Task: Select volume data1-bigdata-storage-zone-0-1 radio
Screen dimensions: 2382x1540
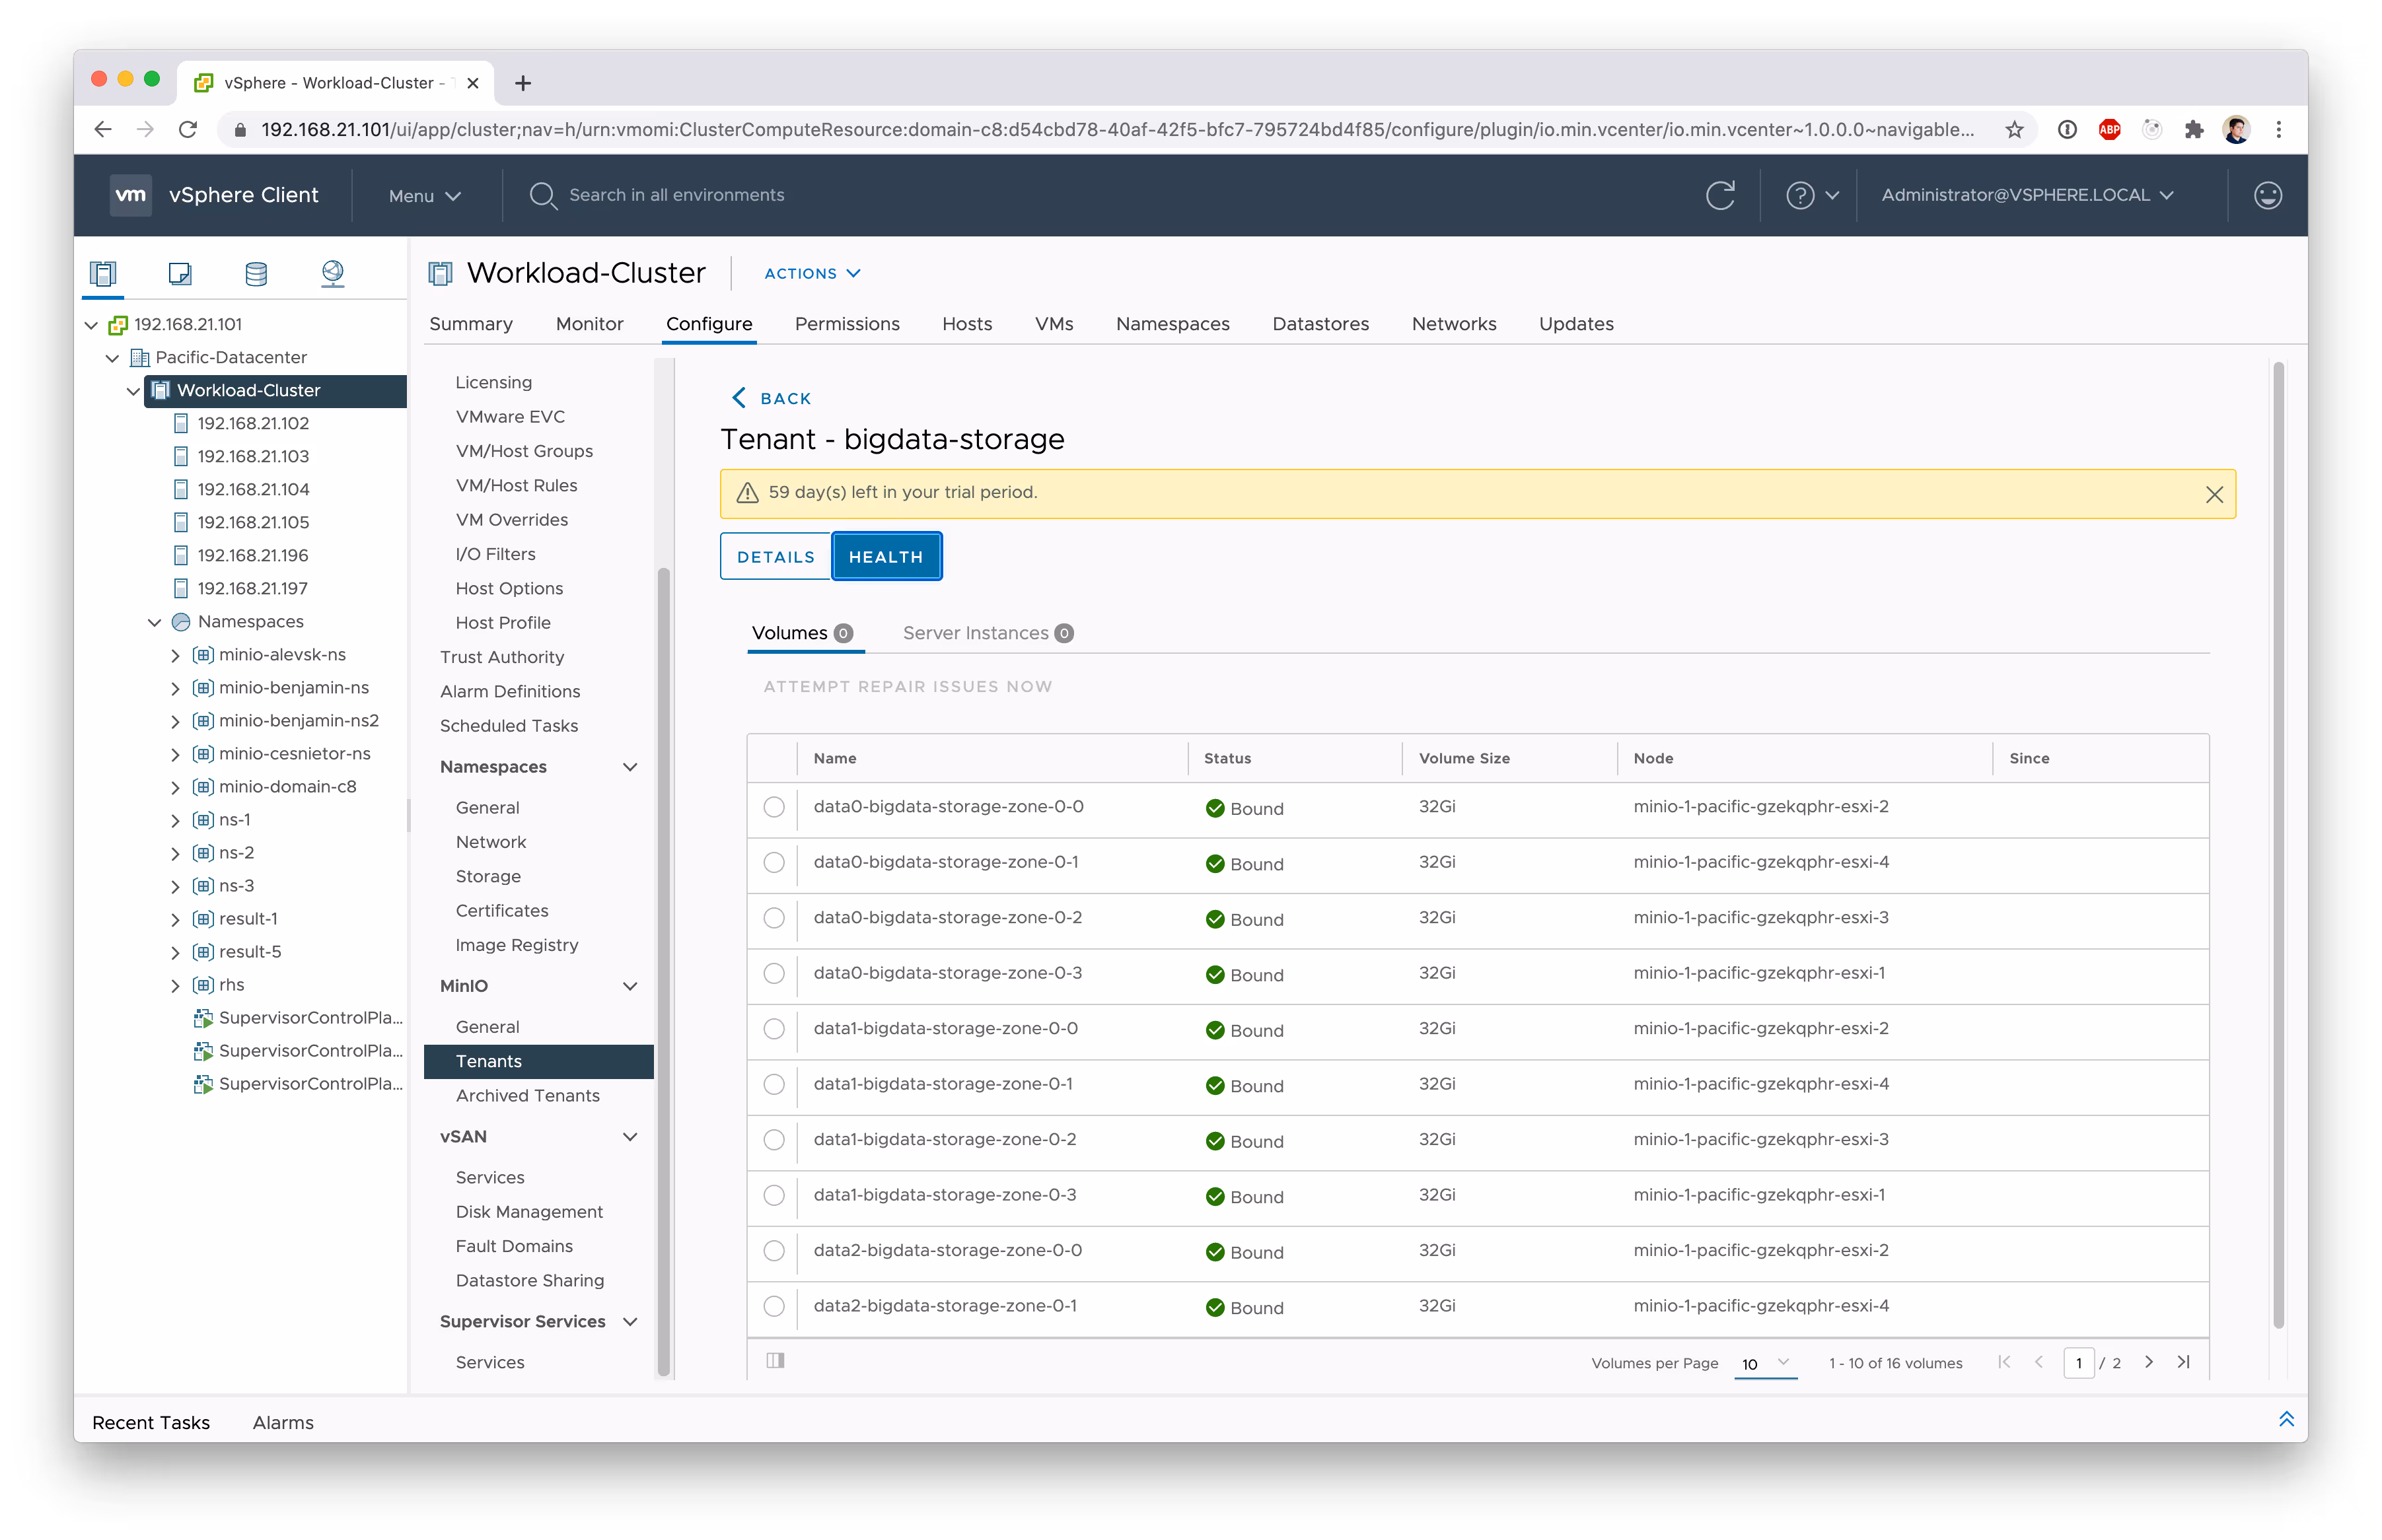Action: click(774, 1085)
